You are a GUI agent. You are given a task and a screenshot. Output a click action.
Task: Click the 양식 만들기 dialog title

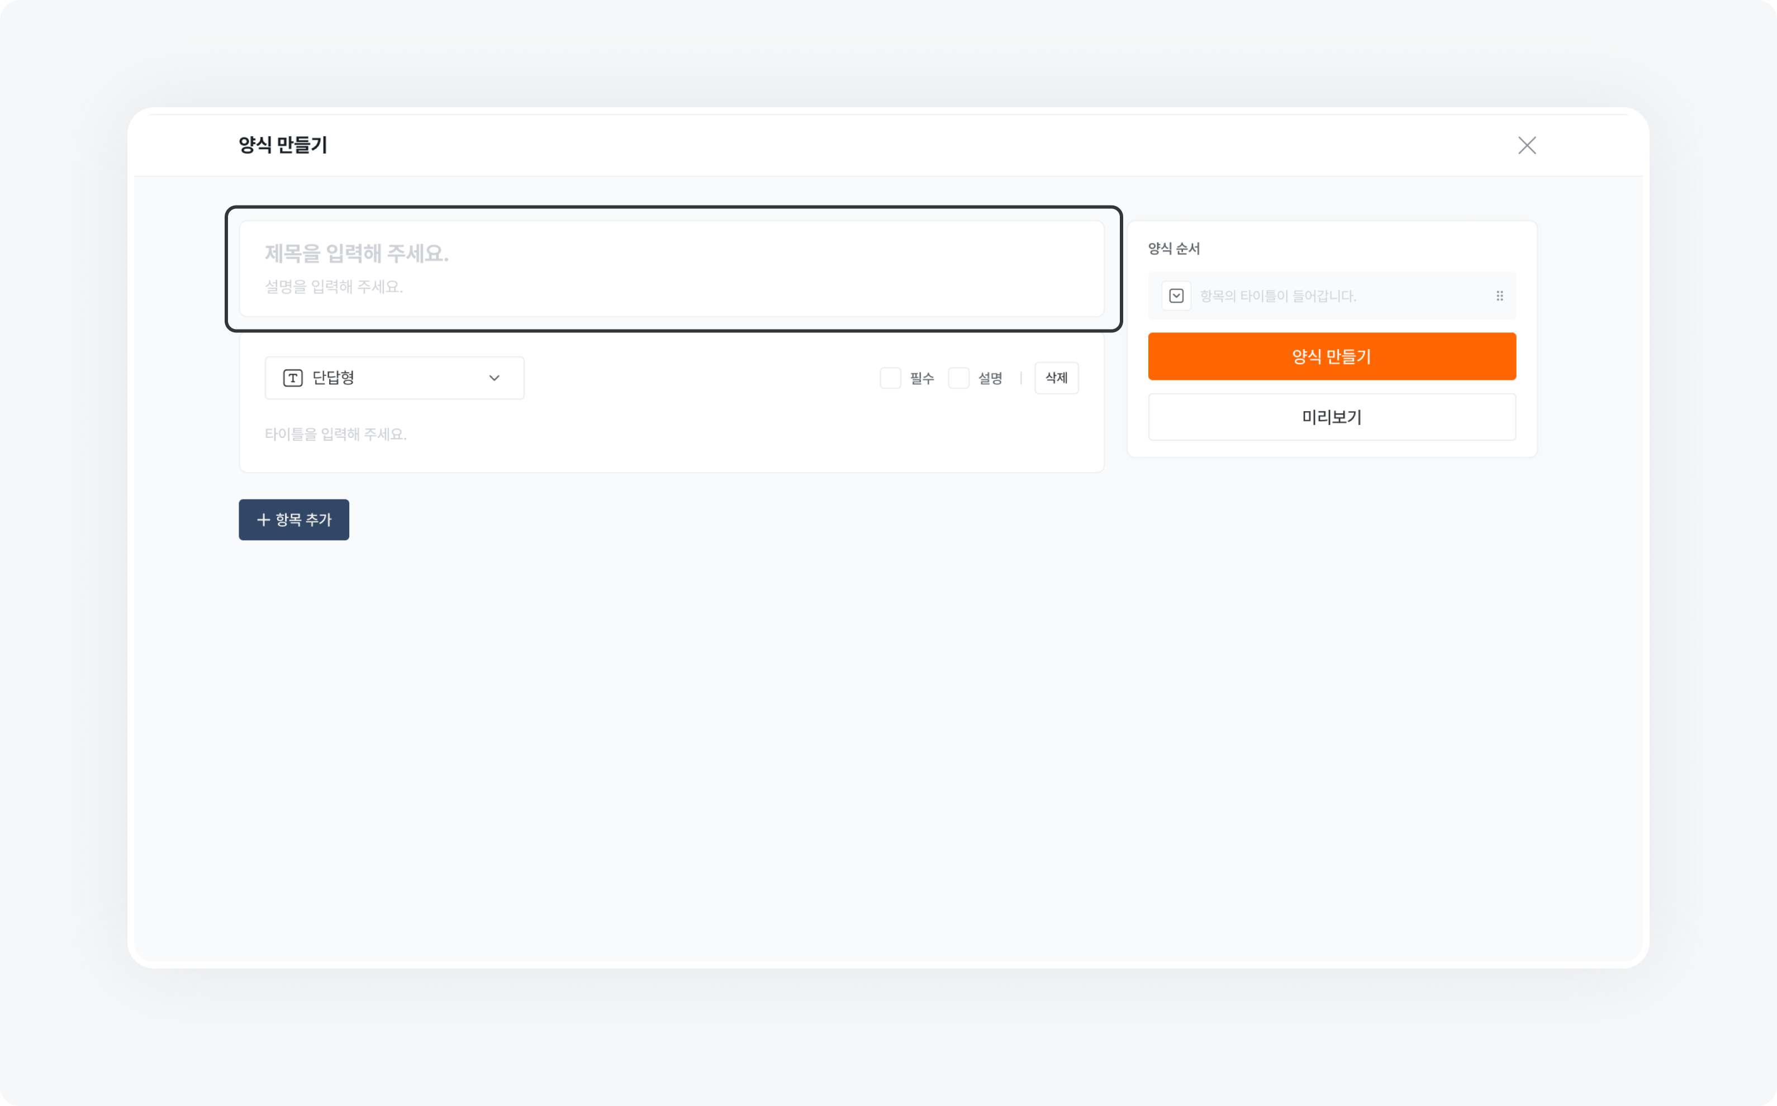pos(281,144)
